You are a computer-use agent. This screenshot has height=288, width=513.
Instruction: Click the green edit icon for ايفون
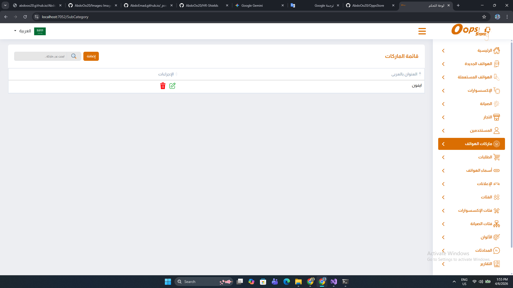[x=172, y=86]
